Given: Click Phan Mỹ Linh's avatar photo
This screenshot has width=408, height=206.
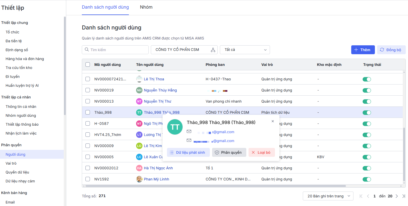Looking at the screenshot, I should [139, 179].
